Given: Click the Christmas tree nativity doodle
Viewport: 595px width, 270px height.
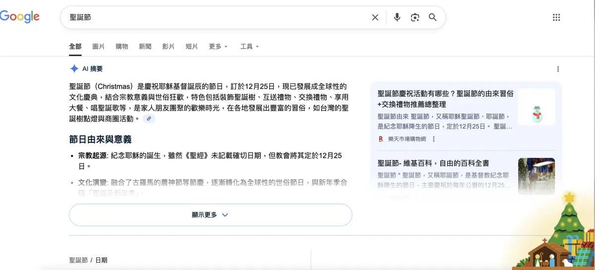Looking at the screenshot, I should pyautogui.click(x=553, y=232).
